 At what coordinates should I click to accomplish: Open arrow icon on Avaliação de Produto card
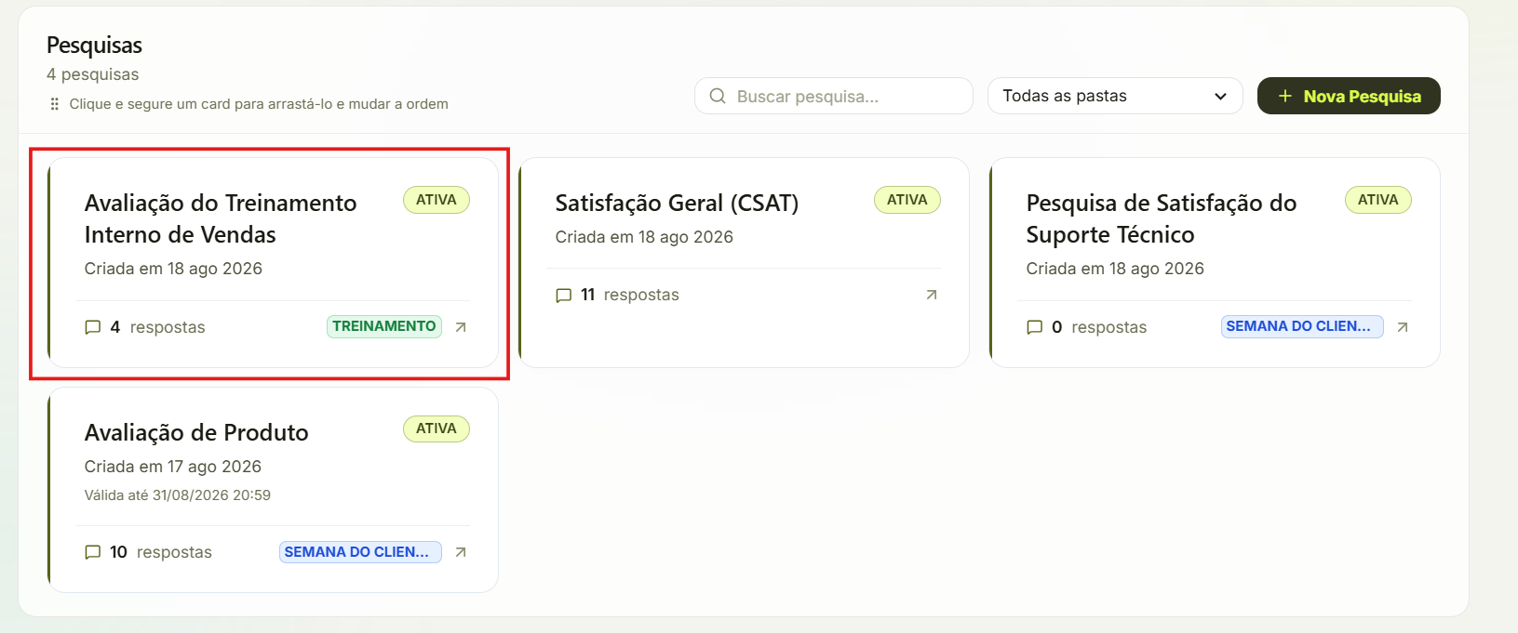(461, 552)
